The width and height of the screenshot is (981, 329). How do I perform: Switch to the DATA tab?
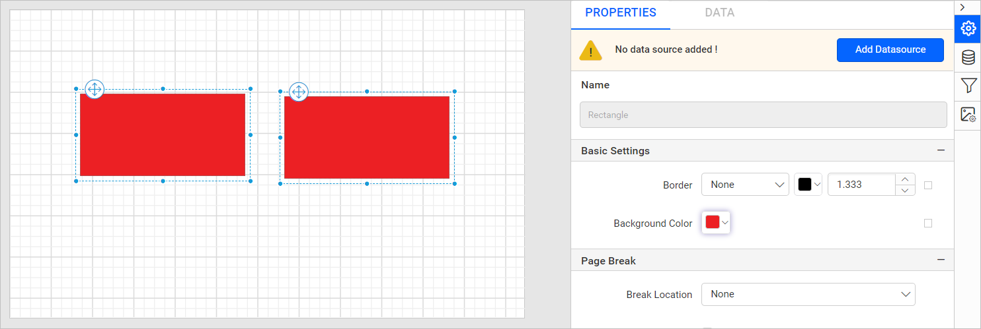click(x=719, y=13)
